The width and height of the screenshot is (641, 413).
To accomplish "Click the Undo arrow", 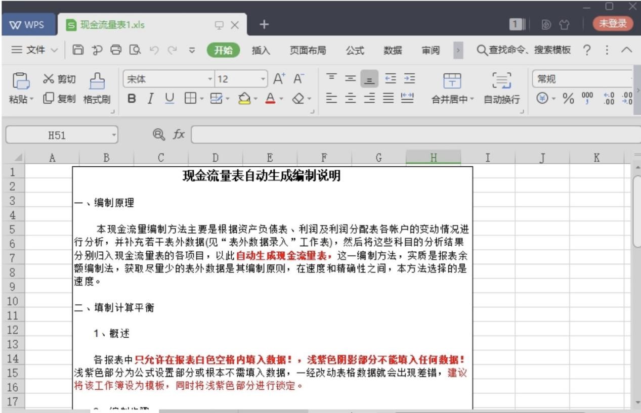I will click(153, 51).
